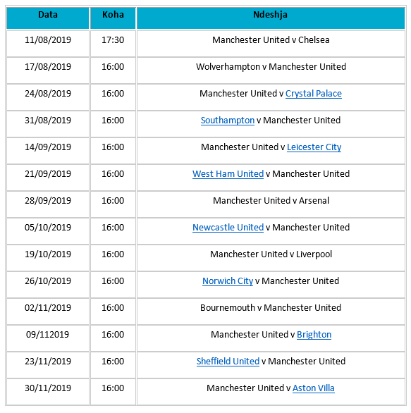This screenshot has width=411, height=413.
Task: Follow the Brighton hyperlink
Action: coord(314,335)
